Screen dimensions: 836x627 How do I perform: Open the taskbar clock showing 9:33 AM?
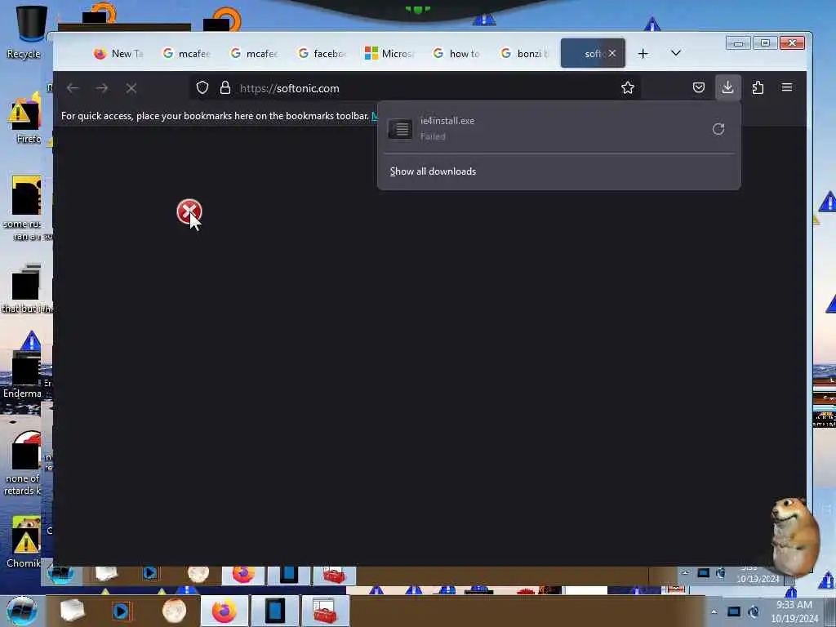(x=794, y=611)
